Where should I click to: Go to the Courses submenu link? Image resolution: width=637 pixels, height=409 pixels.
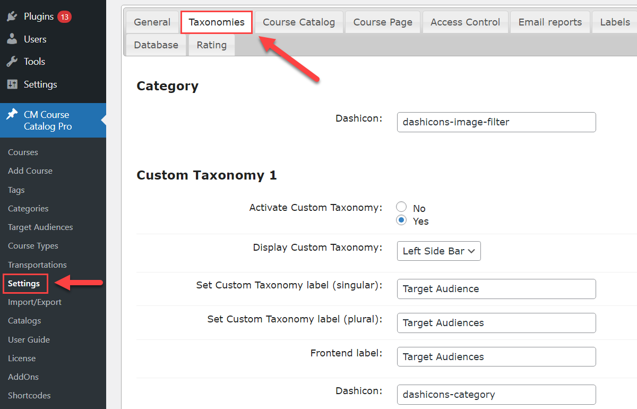(23, 152)
